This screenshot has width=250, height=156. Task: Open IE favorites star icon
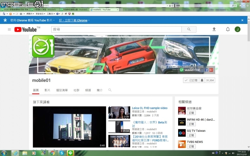point(244,6)
